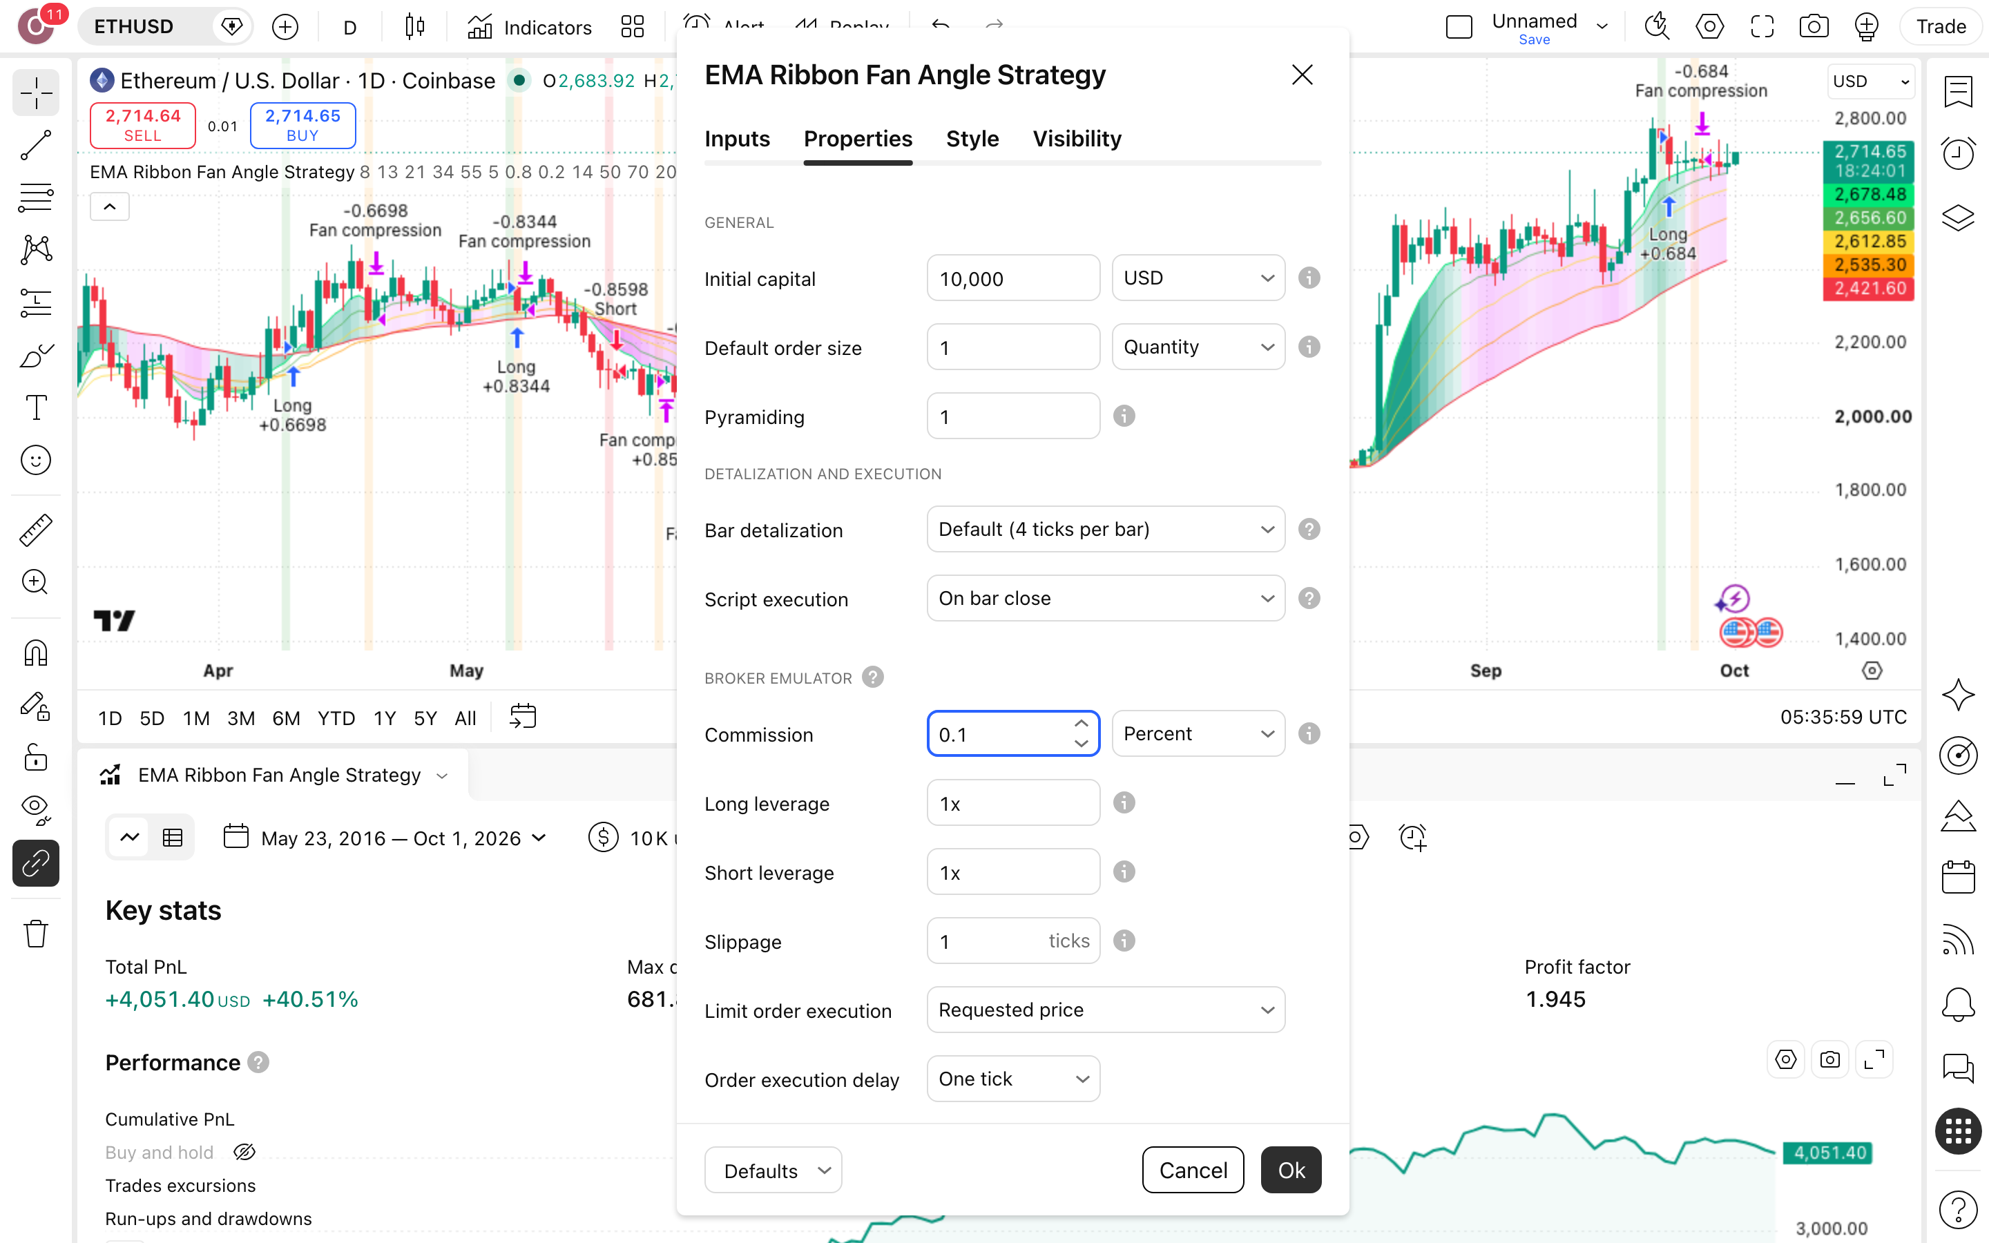Viewport: 1989px width, 1243px height.
Task: Click the Trade button
Action: [1941, 27]
